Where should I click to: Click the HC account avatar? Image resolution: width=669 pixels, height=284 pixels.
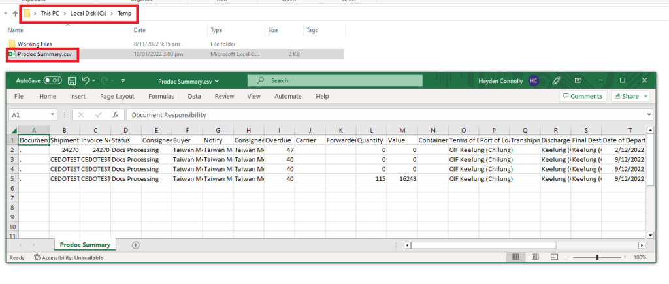[533, 80]
